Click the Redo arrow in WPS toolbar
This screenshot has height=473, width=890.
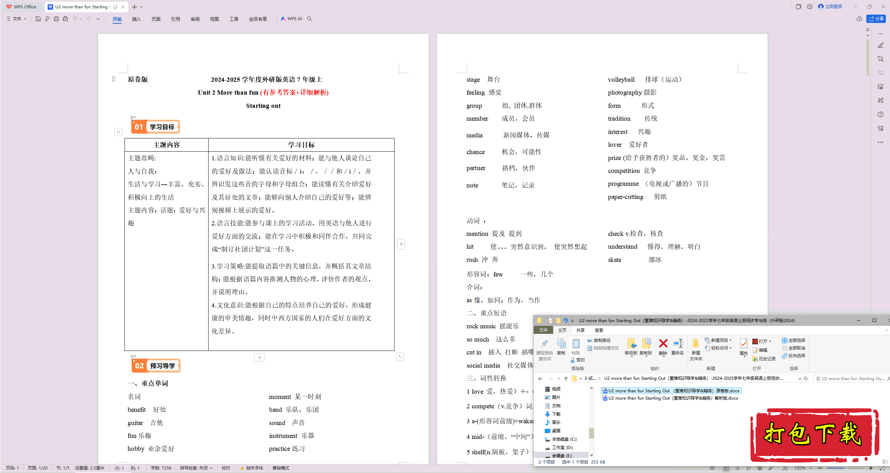pos(89,19)
